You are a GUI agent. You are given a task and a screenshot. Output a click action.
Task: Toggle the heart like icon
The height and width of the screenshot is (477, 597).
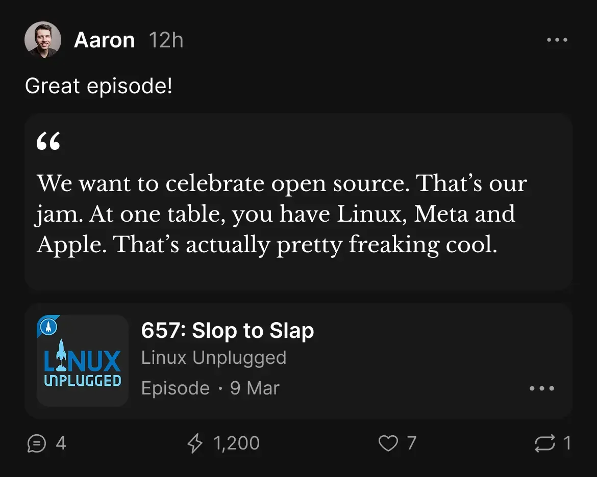pos(388,443)
